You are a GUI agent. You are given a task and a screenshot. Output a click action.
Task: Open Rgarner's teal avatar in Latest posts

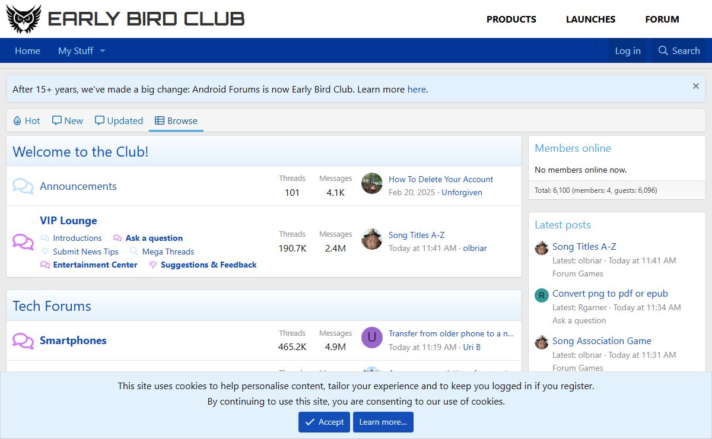coord(541,295)
